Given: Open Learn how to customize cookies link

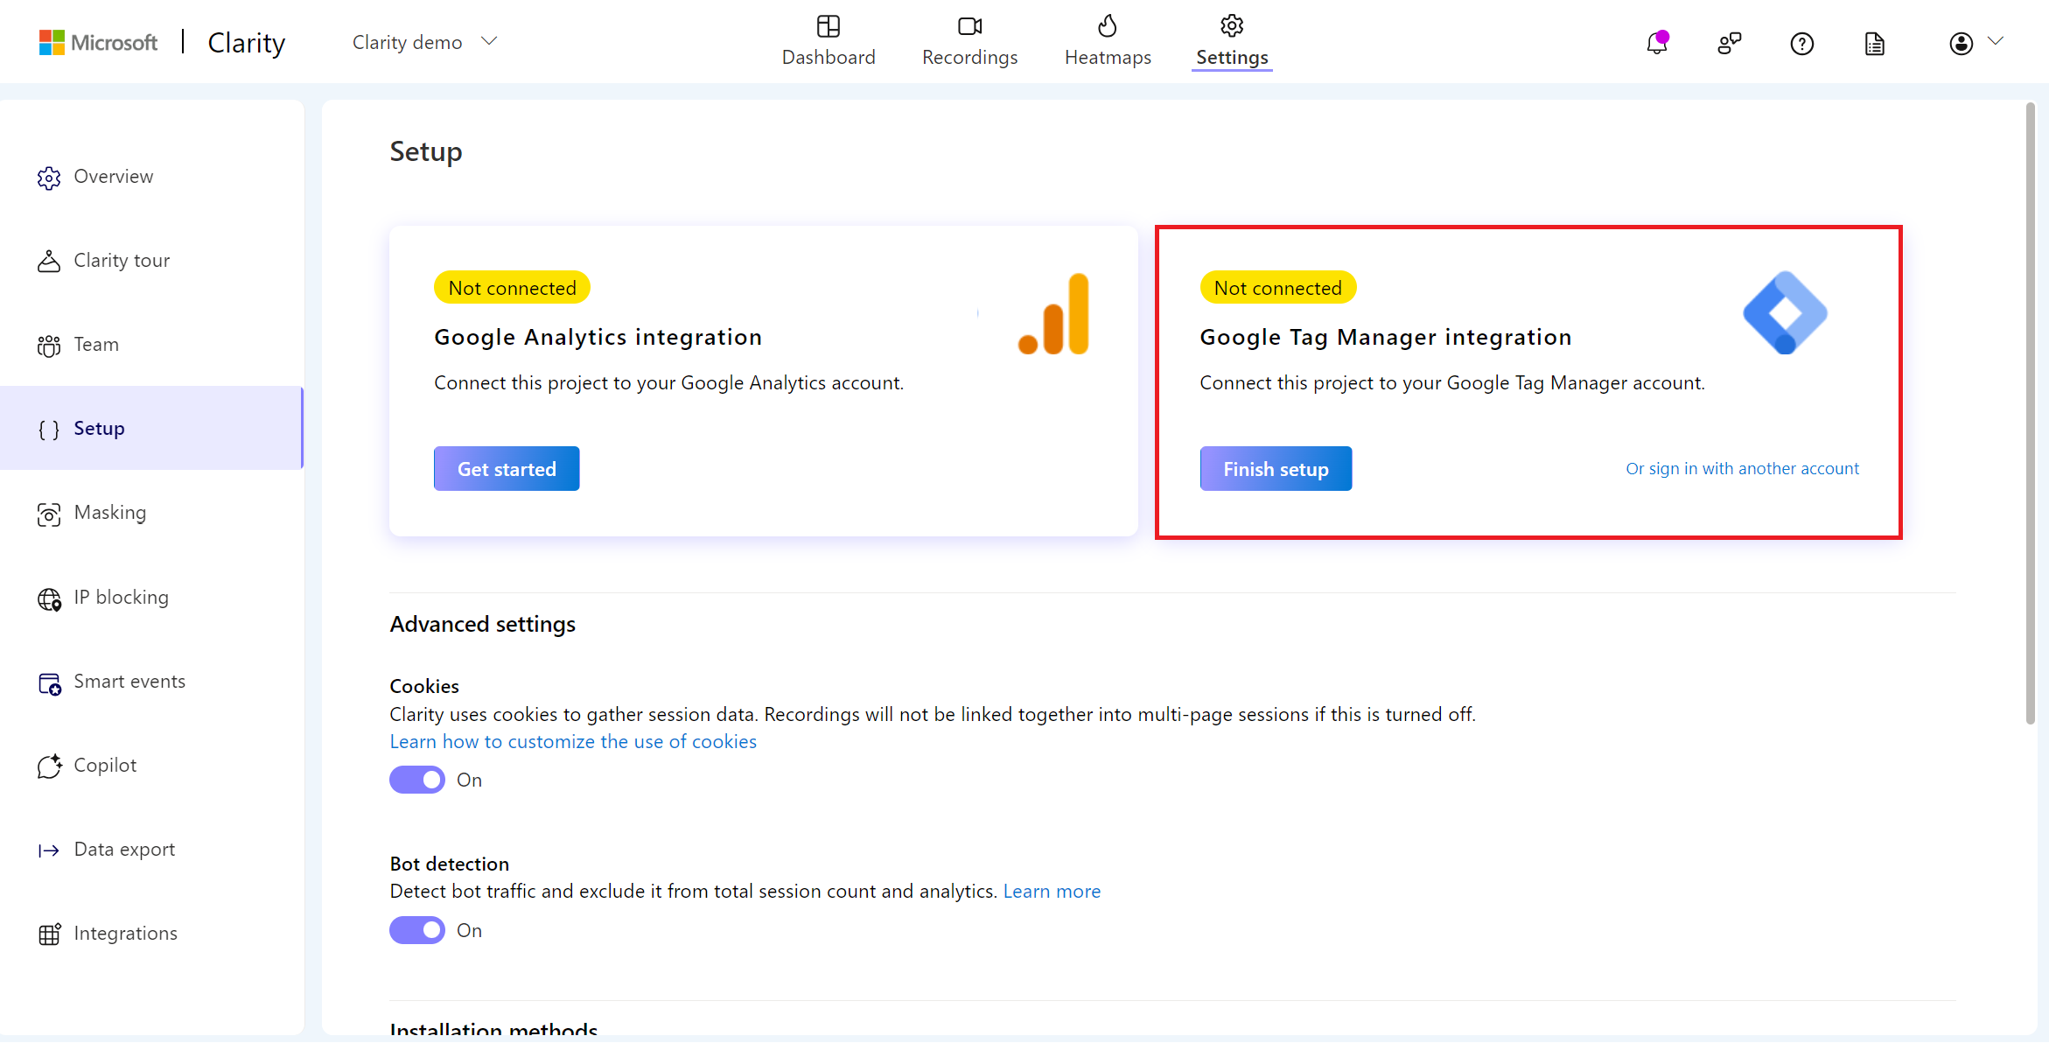Looking at the screenshot, I should pos(573,742).
